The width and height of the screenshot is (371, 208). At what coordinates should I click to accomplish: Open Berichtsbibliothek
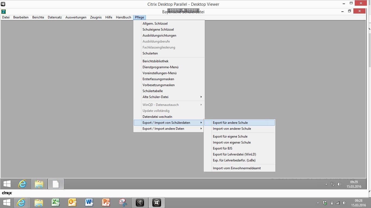[169, 61]
